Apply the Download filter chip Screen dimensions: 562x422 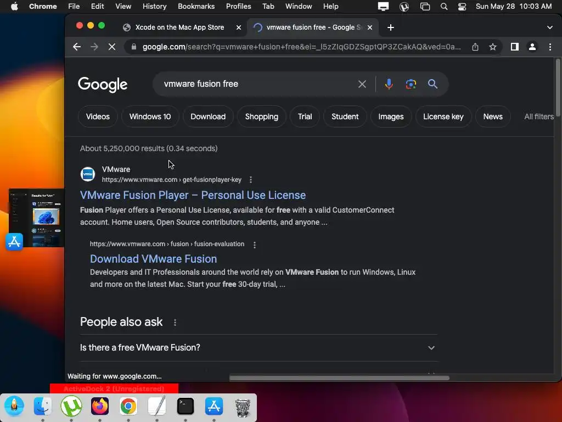208,116
